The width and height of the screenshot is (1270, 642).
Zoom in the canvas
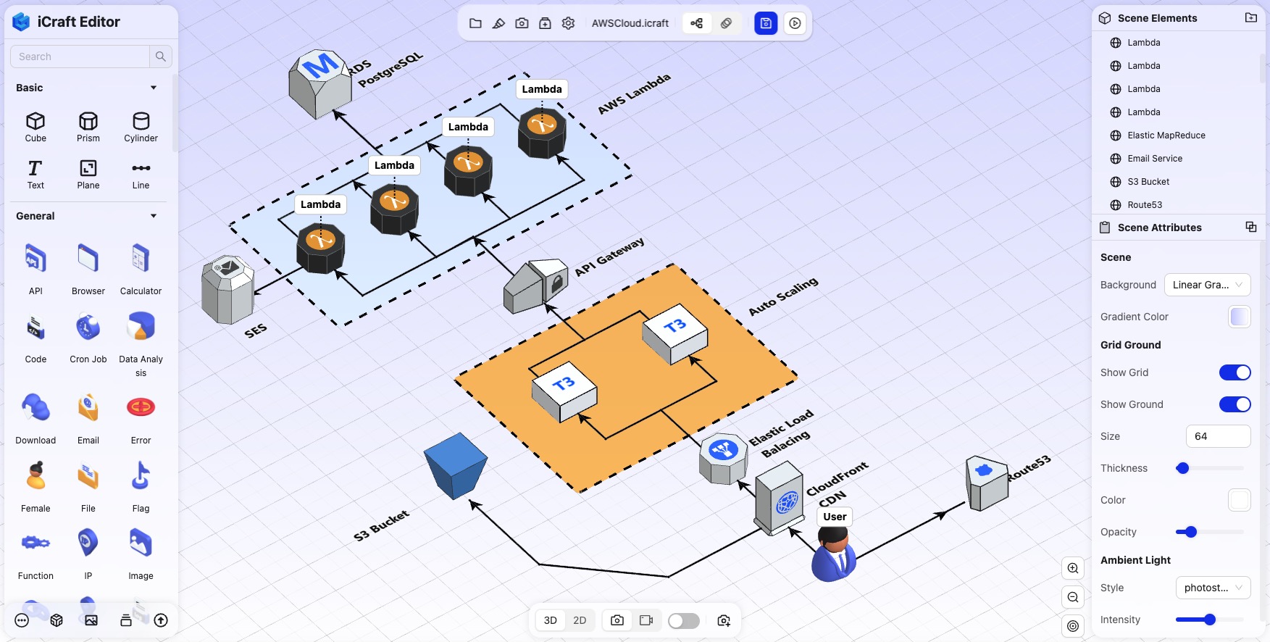pyautogui.click(x=1073, y=568)
